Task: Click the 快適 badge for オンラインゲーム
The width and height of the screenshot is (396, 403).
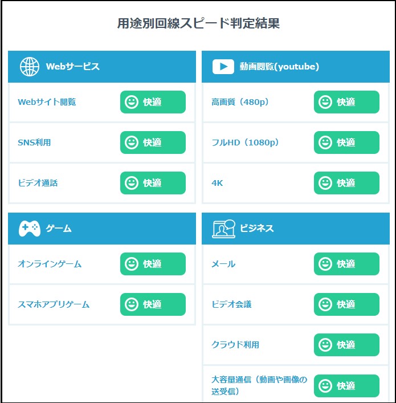Action: 153,264
